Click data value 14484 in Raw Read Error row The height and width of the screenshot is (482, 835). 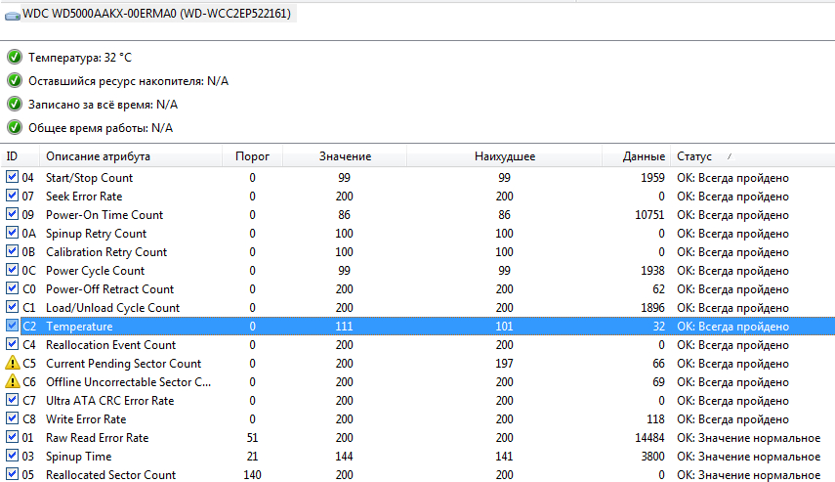[x=649, y=438]
